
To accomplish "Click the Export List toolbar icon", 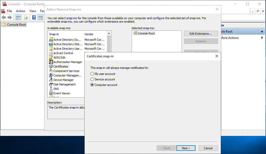I will 26,17.
